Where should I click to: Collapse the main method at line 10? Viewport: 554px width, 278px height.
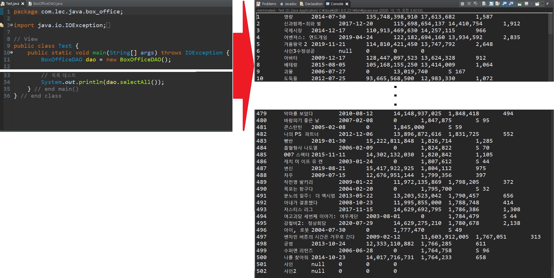coord(11,53)
